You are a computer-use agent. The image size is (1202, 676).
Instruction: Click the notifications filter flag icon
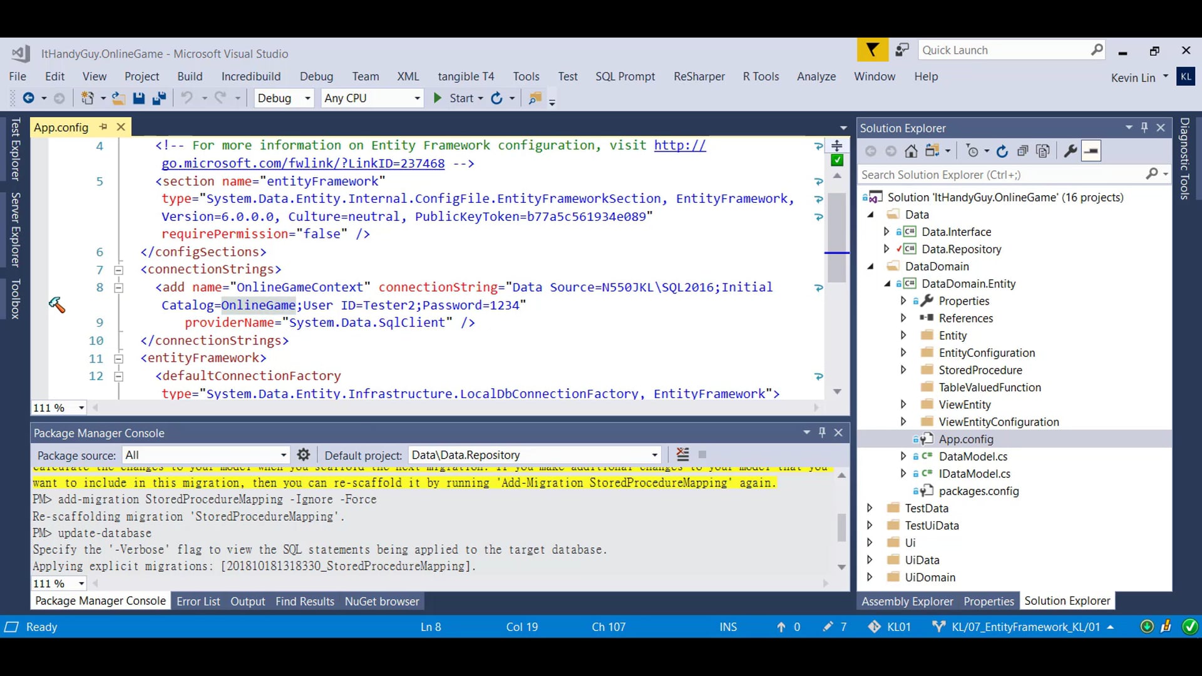[872, 50]
